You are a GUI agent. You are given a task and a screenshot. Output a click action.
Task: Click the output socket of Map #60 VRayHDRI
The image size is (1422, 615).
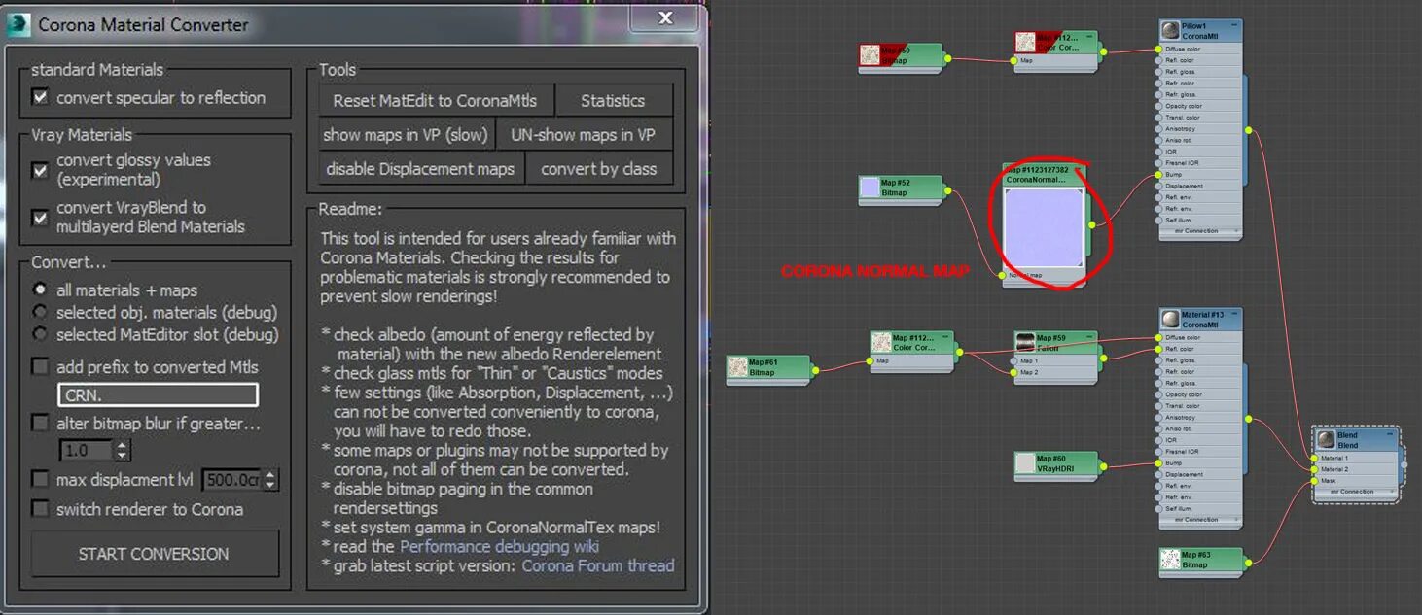tap(1104, 465)
